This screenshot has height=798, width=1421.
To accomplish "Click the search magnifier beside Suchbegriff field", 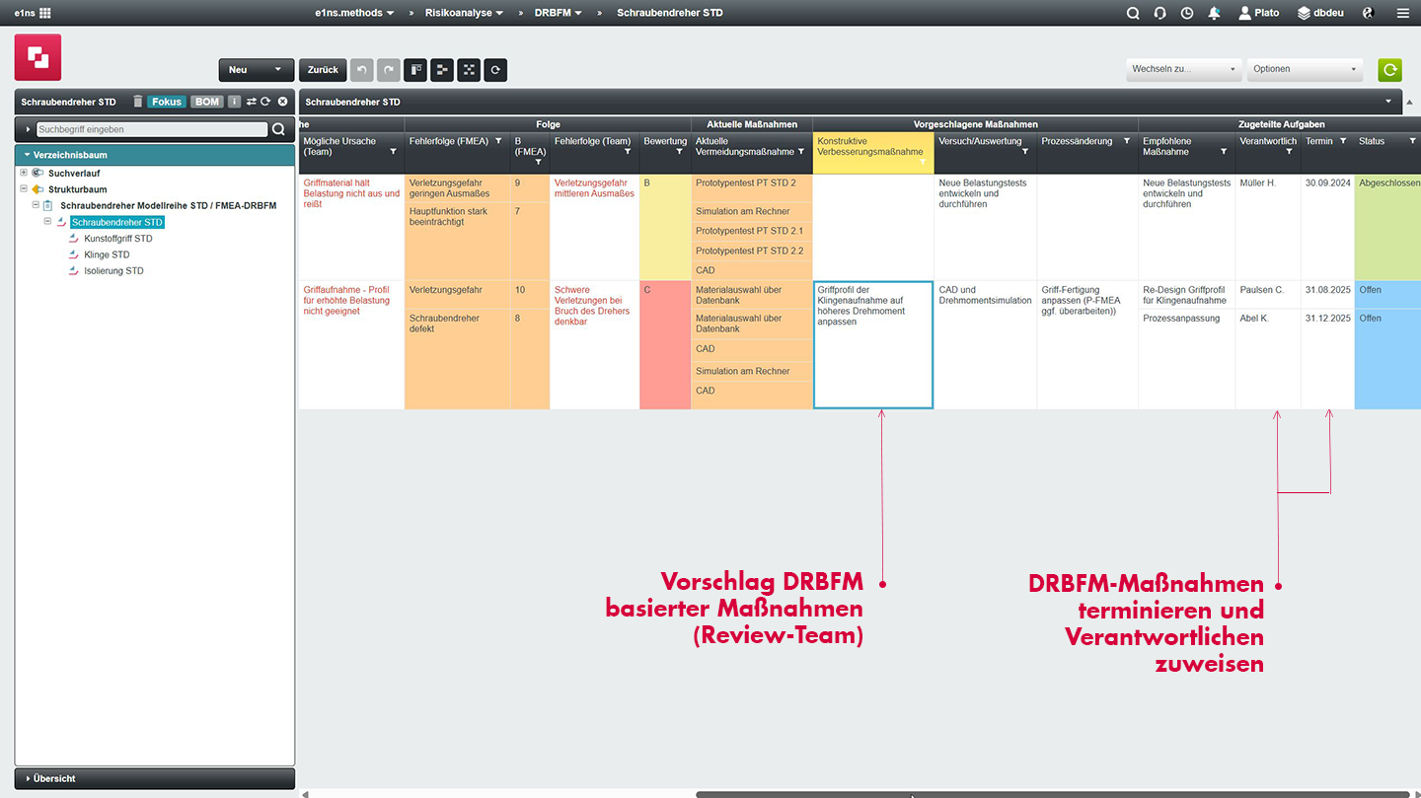I will coord(278,129).
